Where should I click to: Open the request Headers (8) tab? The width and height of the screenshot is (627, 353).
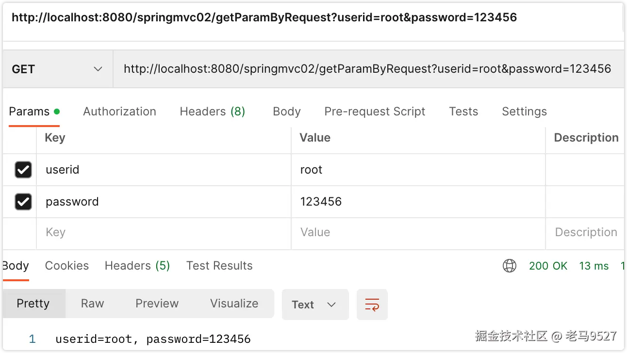pos(212,112)
